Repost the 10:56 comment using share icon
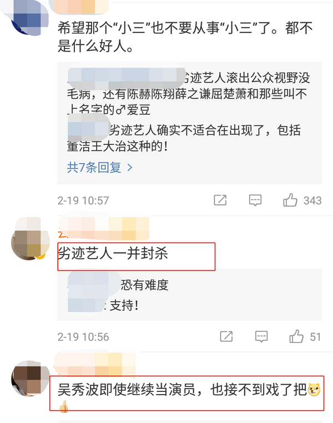The image size is (333, 423). (226, 336)
